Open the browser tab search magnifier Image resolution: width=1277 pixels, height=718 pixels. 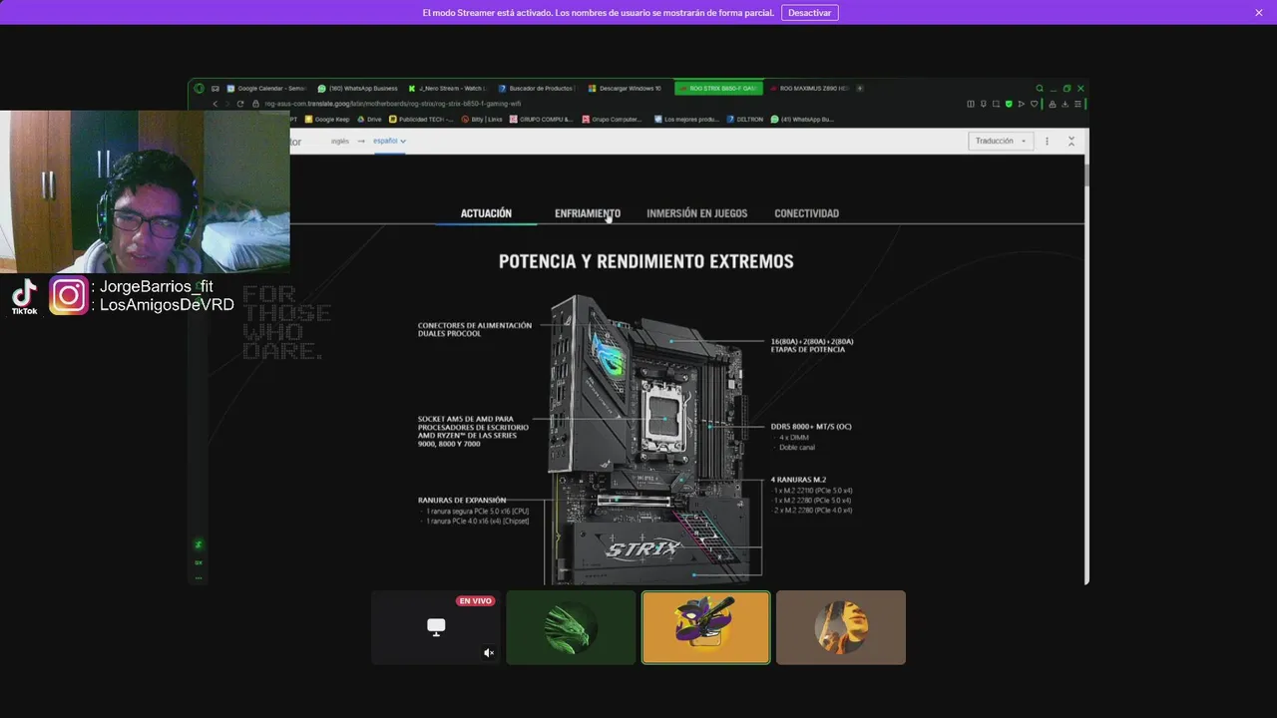click(1040, 88)
